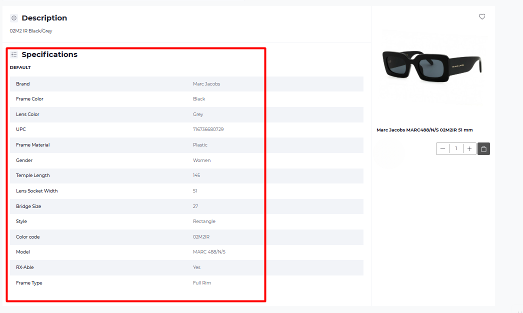Click the Color code value 02M2IR
This screenshot has height=313, width=523.
[201, 237]
